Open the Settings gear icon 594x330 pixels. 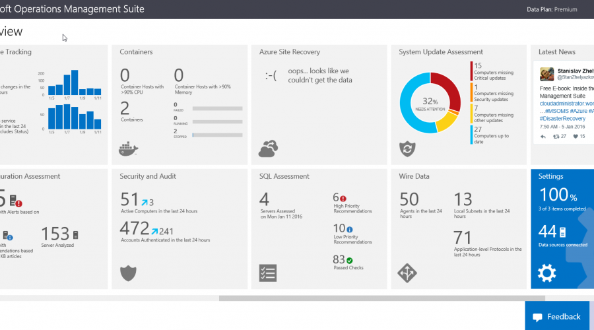pyautogui.click(x=546, y=273)
